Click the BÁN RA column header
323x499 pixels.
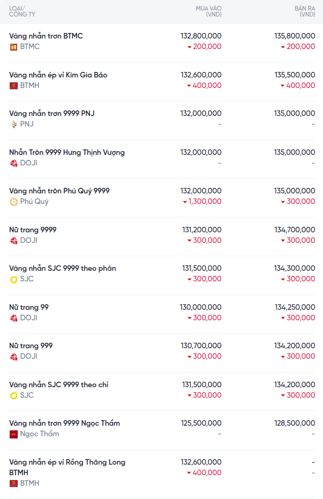(305, 11)
